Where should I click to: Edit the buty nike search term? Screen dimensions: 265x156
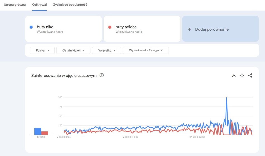[x=45, y=27]
